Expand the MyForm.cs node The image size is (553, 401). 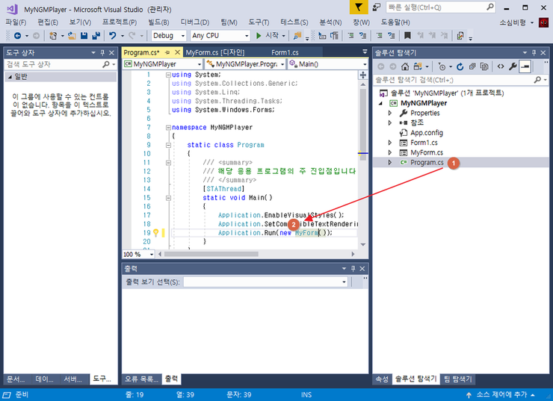coord(390,152)
